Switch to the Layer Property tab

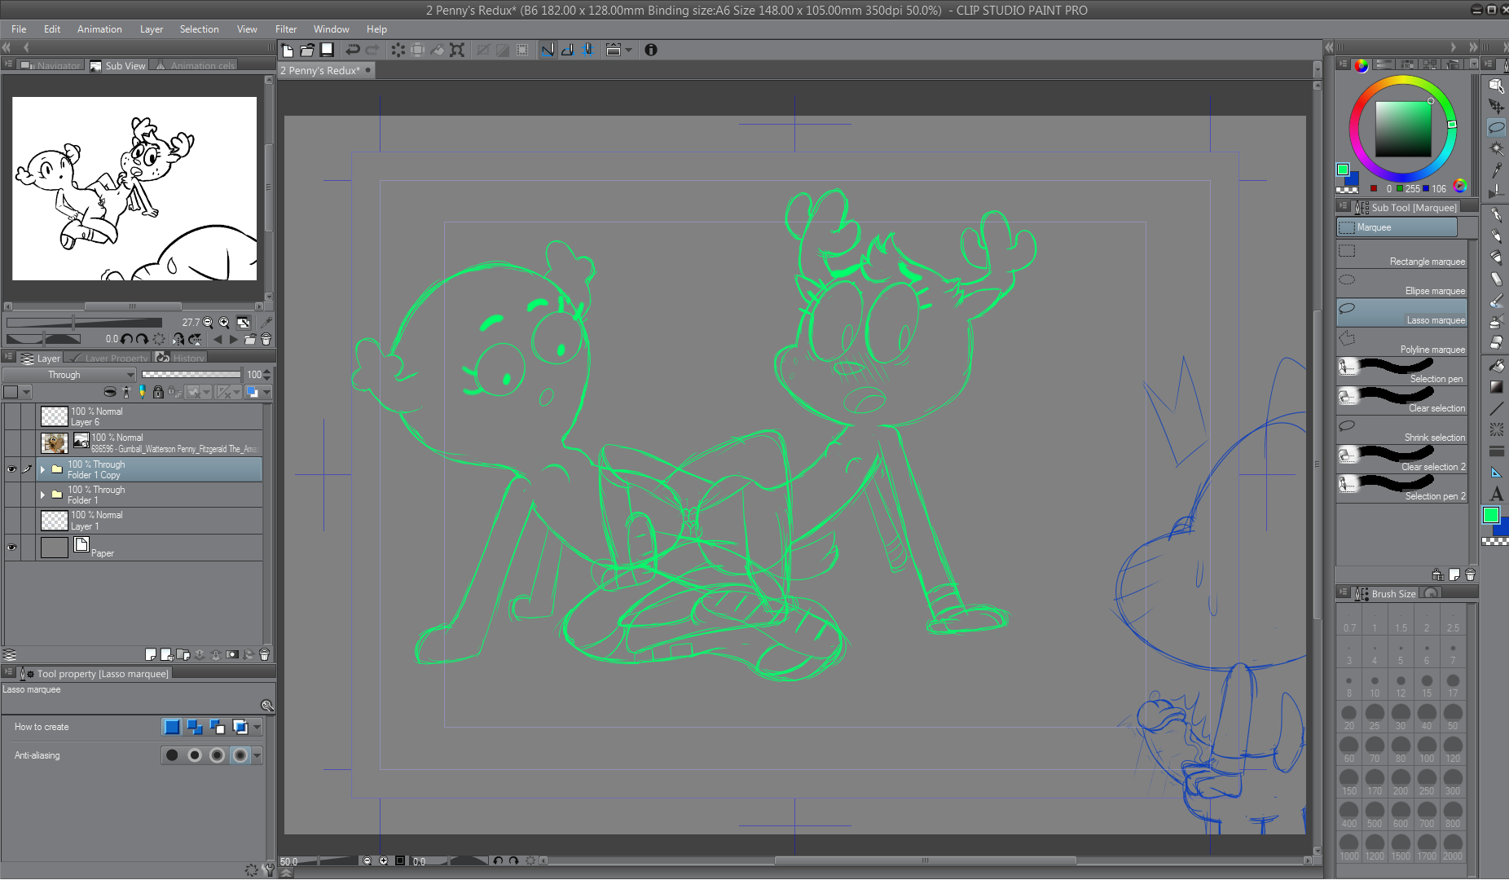(109, 358)
